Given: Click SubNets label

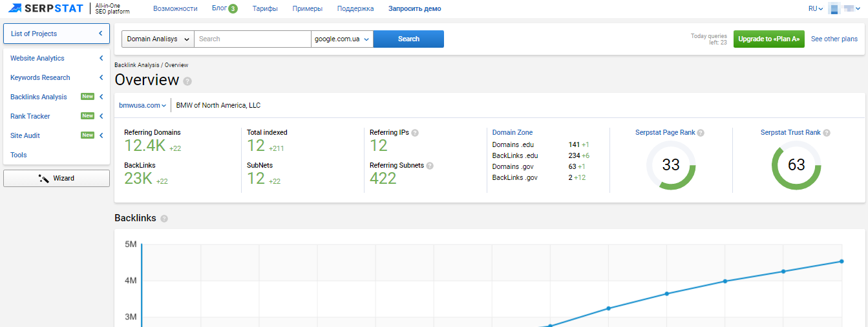Looking at the screenshot, I should click(260, 165).
